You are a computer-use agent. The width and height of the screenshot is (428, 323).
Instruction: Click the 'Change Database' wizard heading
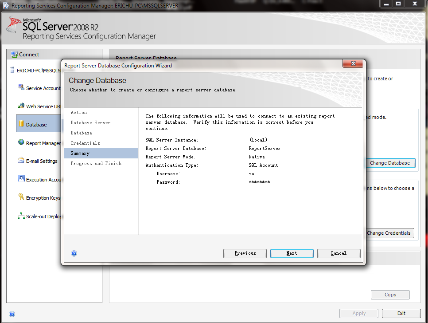click(97, 80)
